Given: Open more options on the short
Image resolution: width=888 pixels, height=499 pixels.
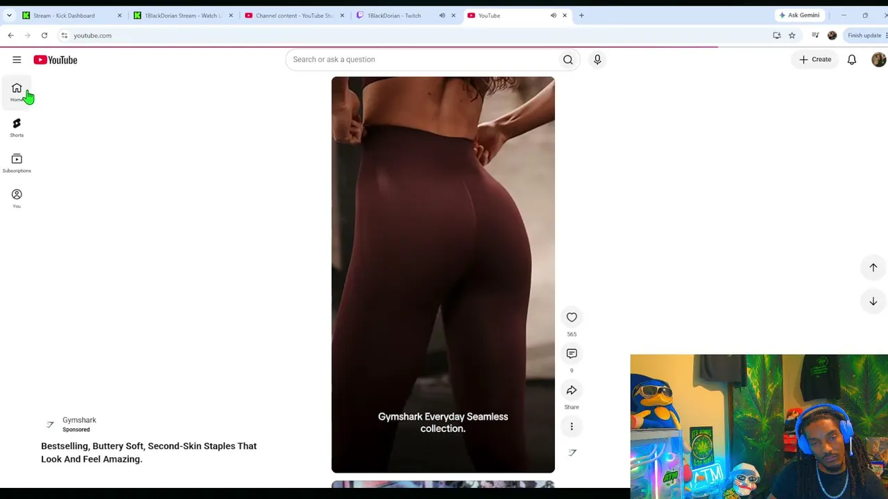Looking at the screenshot, I should coord(572,426).
